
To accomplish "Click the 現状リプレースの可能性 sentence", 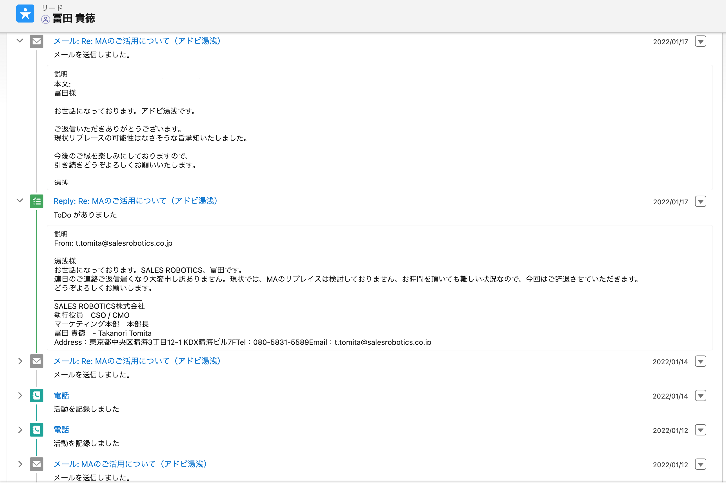I will (152, 138).
